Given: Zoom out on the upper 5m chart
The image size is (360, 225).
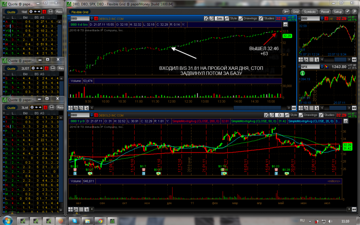Looking at the screenshot, I should click(81, 108).
